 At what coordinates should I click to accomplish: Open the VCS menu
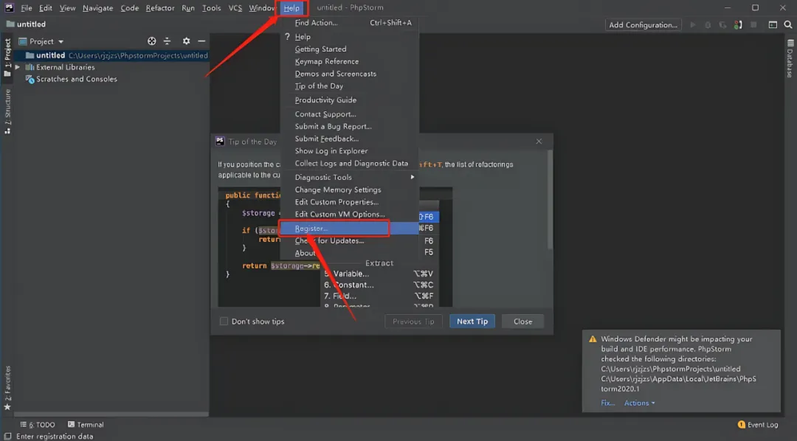pyautogui.click(x=235, y=7)
